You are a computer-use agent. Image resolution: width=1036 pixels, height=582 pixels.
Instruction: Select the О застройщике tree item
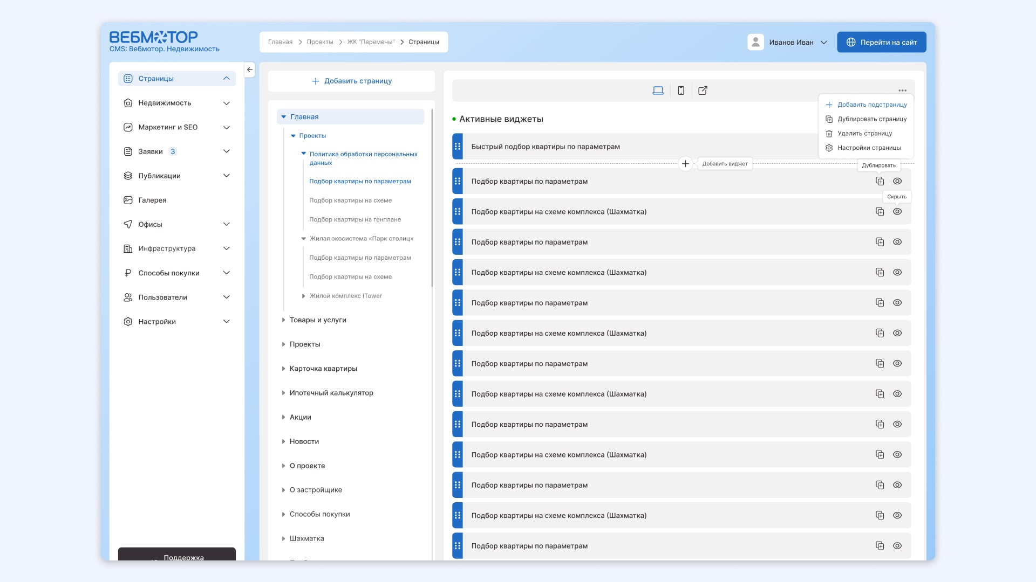(316, 490)
